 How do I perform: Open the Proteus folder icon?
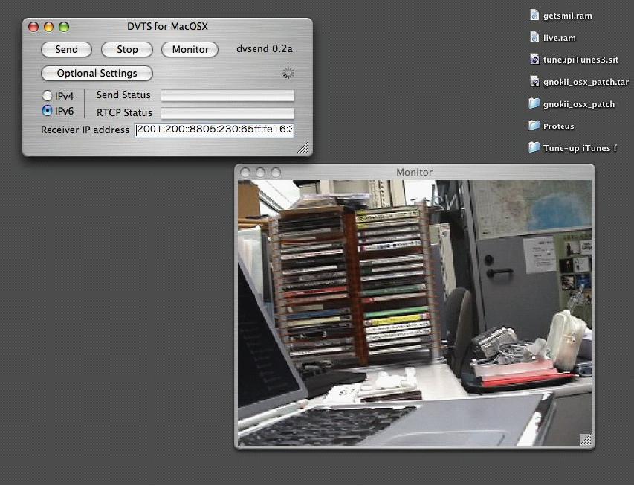(x=534, y=125)
